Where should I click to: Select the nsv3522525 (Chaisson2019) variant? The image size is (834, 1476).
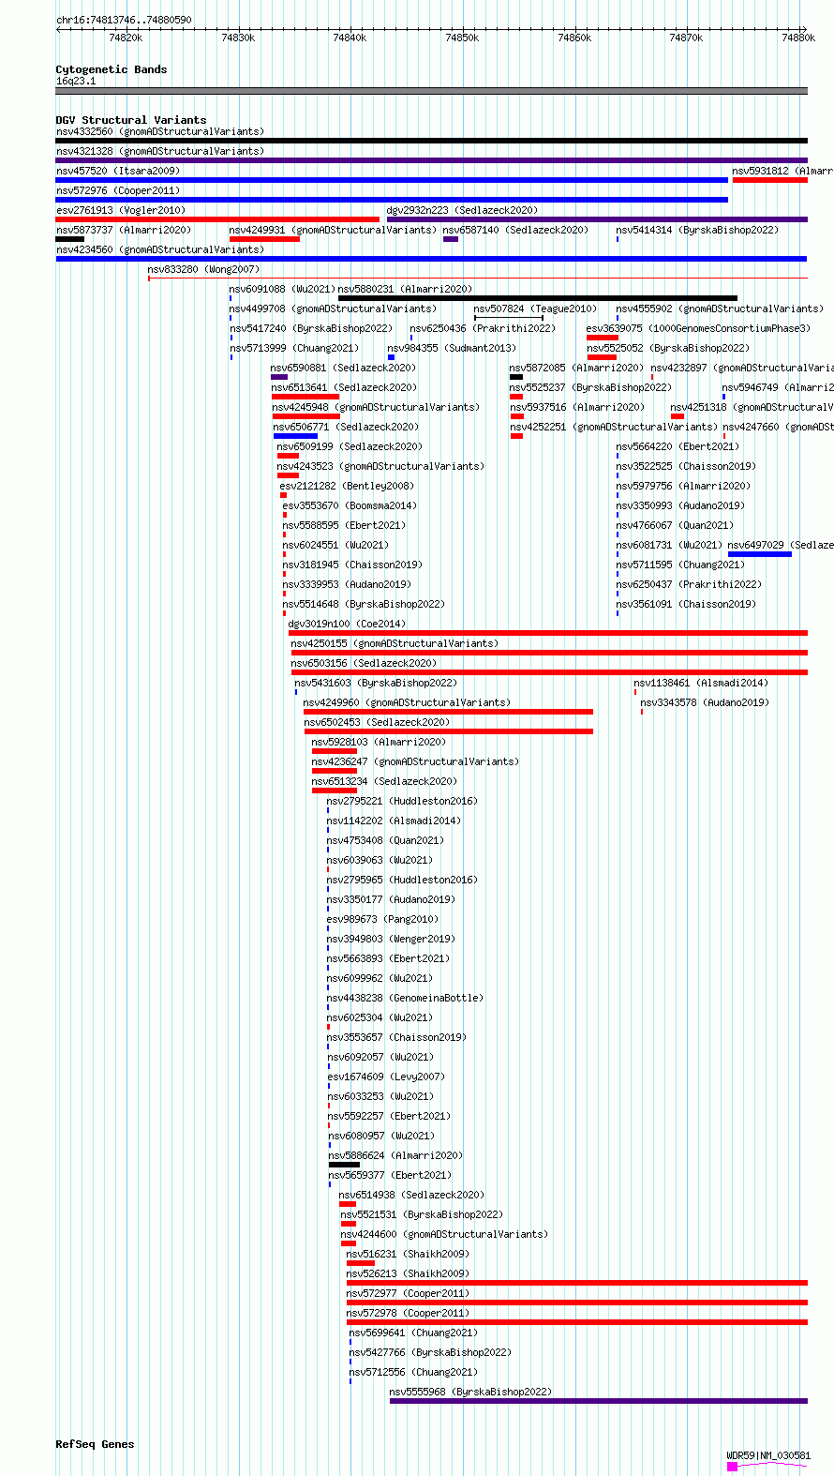(618, 475)
